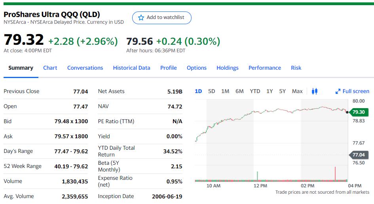Screen dimensions: 374x204
Task: Click the Beta (5Y Monthly) value 2.15
Action: [177, 166]
